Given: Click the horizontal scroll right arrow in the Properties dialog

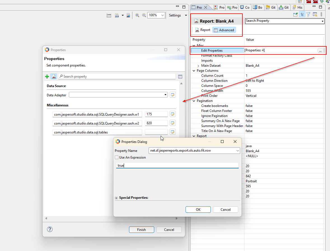Looking at the screenshot, I should [177, 218].
